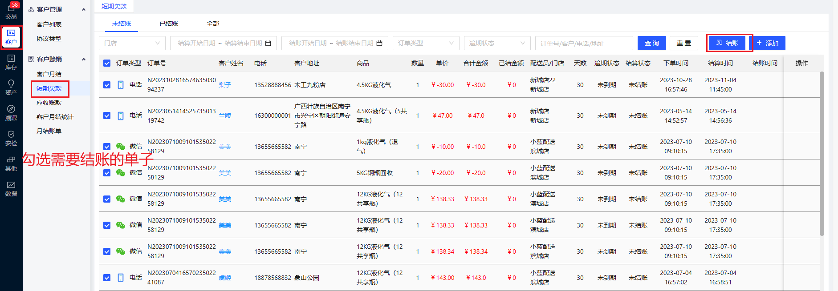
Task: Open the 数据 data sidebar icon
Action: 11,189
